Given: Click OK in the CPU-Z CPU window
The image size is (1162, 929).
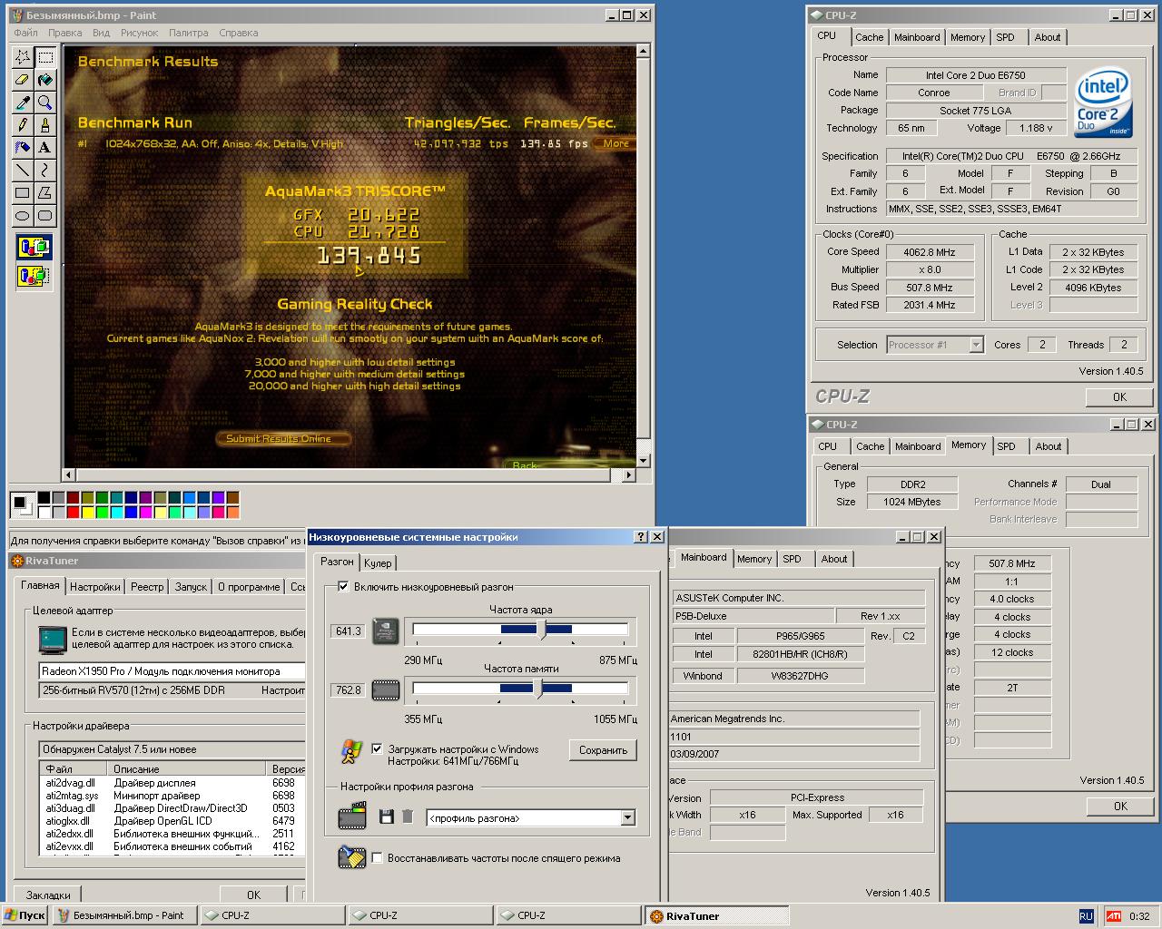Looking at the screenshot, I should point(1119,396).
